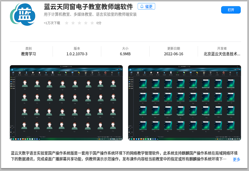Image resolution: width=249 pixels, height=171 pixels.
Task: Click the download count <1万次下载
Action: tap(52, 23)
